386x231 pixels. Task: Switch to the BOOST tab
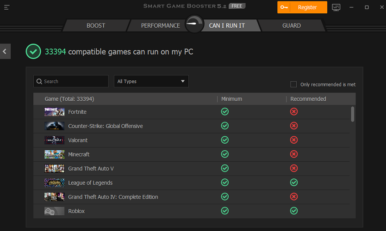(x=96, y=25)
